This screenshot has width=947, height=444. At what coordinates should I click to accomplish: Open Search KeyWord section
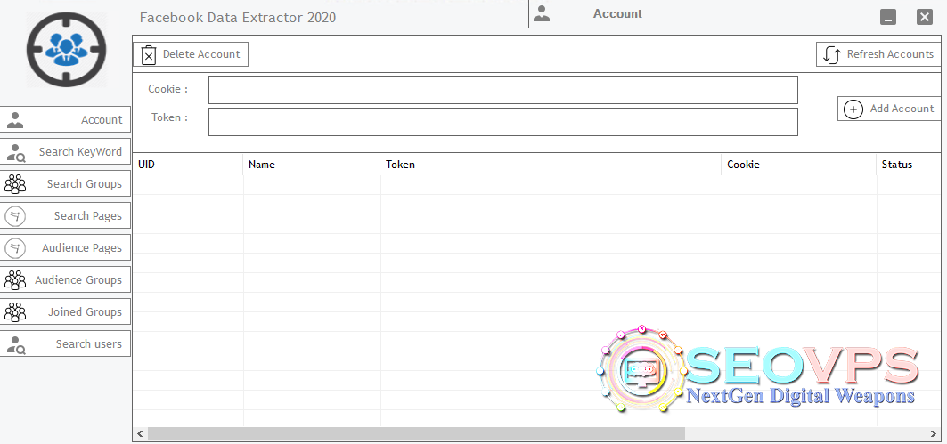pos(65,151)
